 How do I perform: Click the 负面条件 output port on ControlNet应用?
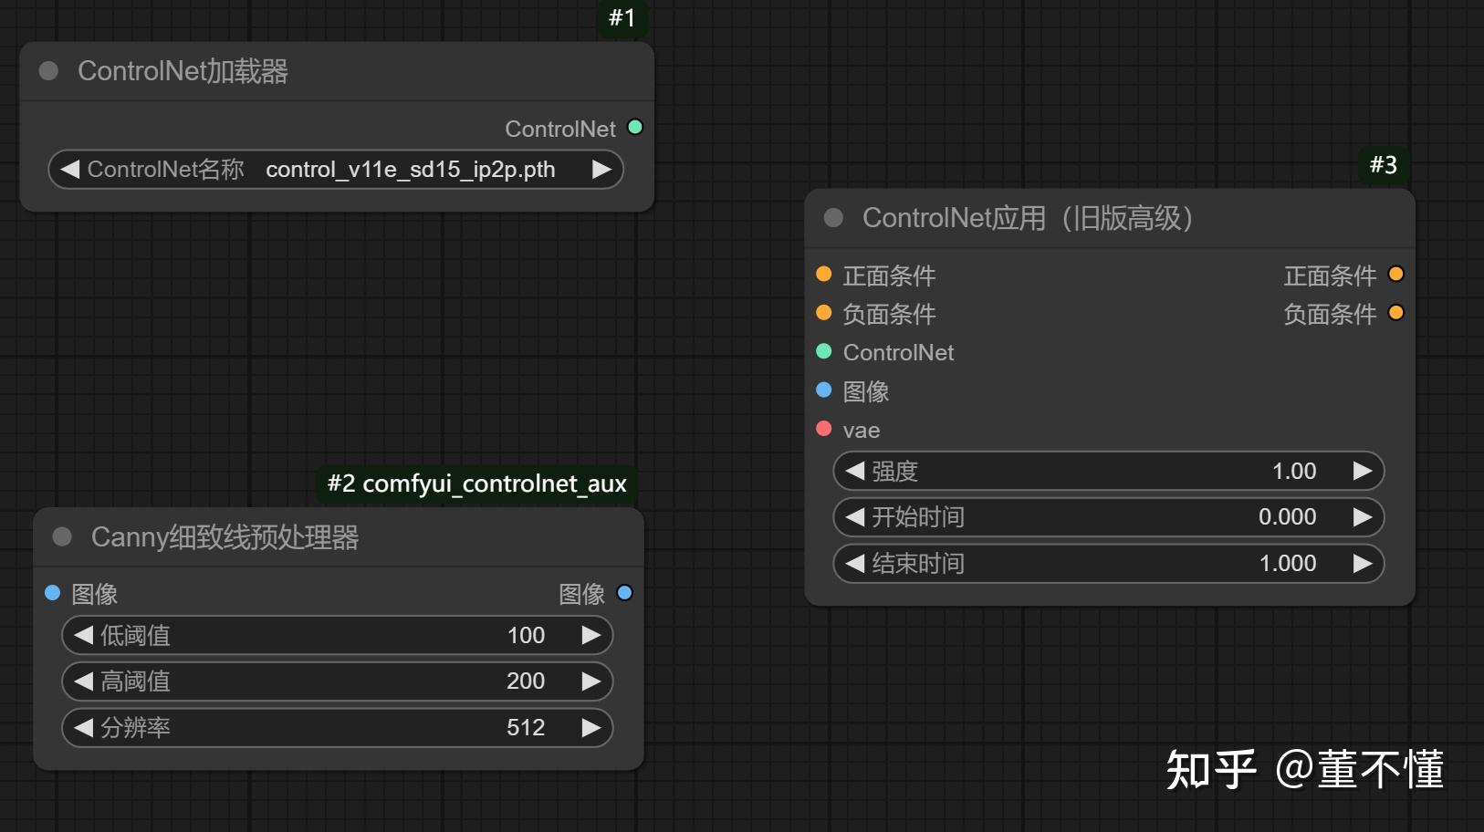tap(1395, 313)
